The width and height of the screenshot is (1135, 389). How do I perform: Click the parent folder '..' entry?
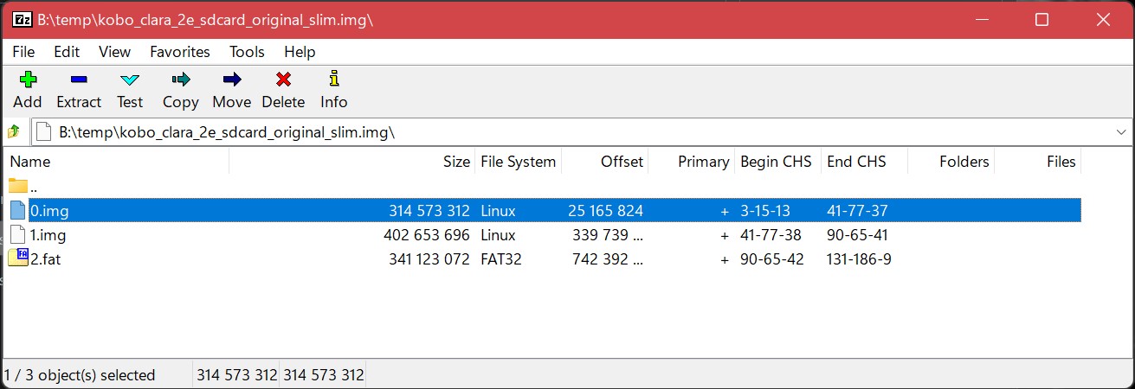(x=33, y=186)
